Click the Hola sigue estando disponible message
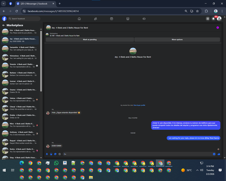Screen dimensions: 226x181 point(66,113)
